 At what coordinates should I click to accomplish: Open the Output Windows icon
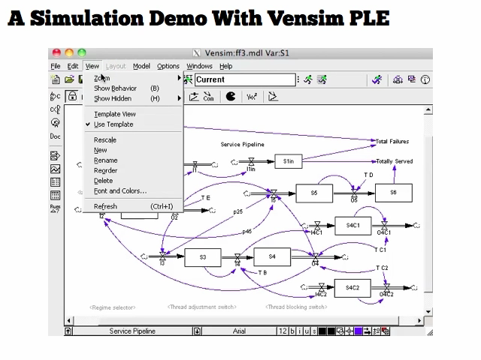(x=412, y=79)
